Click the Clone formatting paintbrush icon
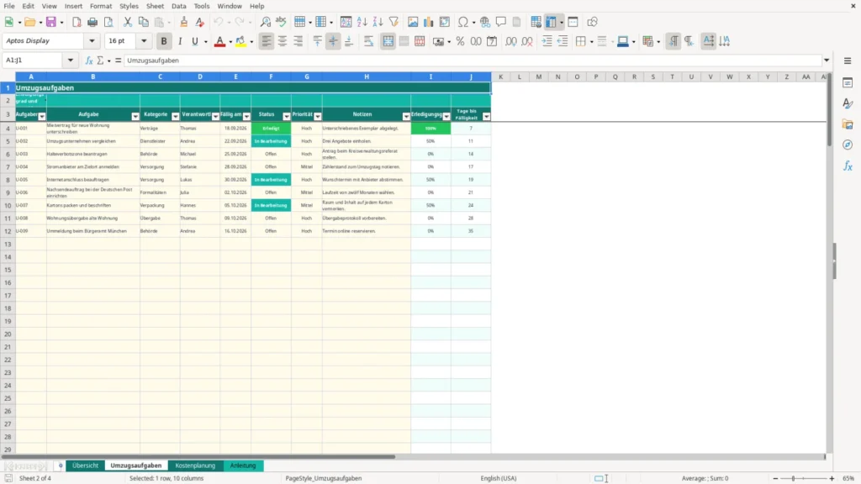The height and width of the screenshot is (484, 861). [x=184, y=22]
